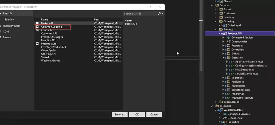Select appsettings.json in Solution Explorer

click(x=240, y=90)
